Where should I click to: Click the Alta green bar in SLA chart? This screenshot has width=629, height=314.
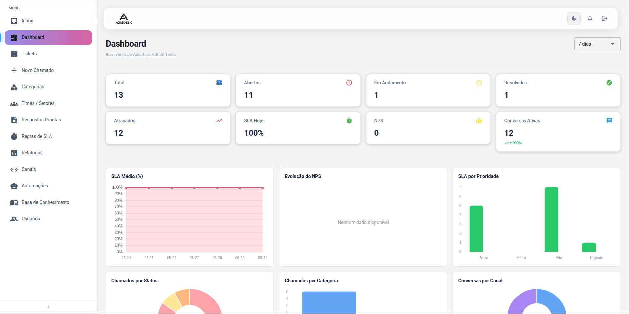(551, 220)
